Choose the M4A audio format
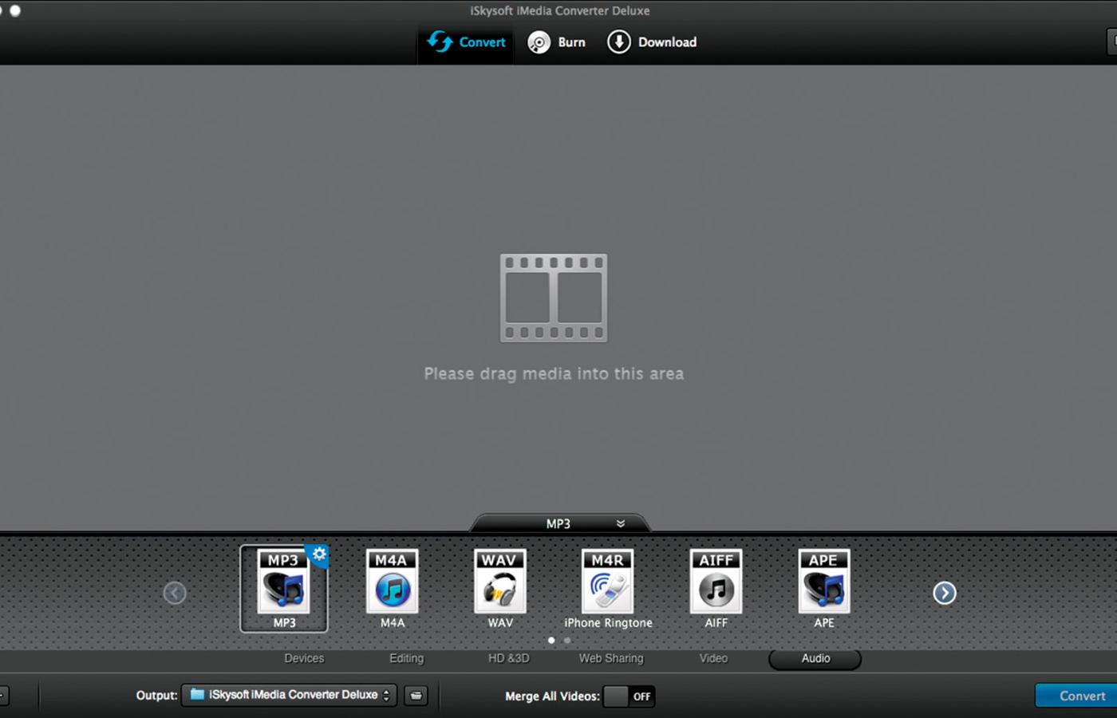Screen dimensions: 1117x718 (392, 586)
